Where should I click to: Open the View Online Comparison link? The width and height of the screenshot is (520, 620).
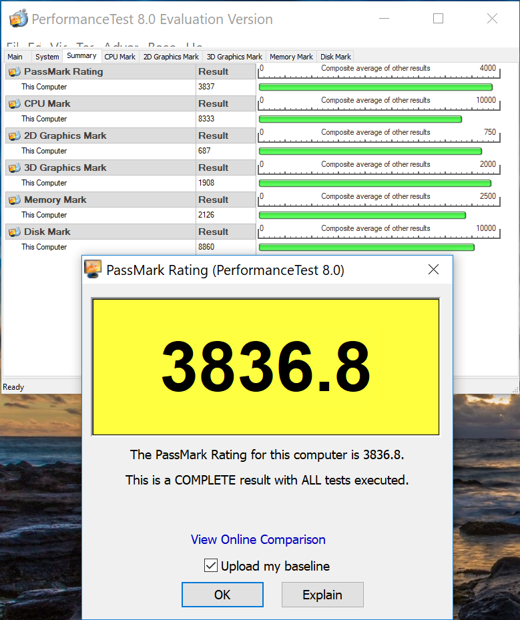[258, 539]
